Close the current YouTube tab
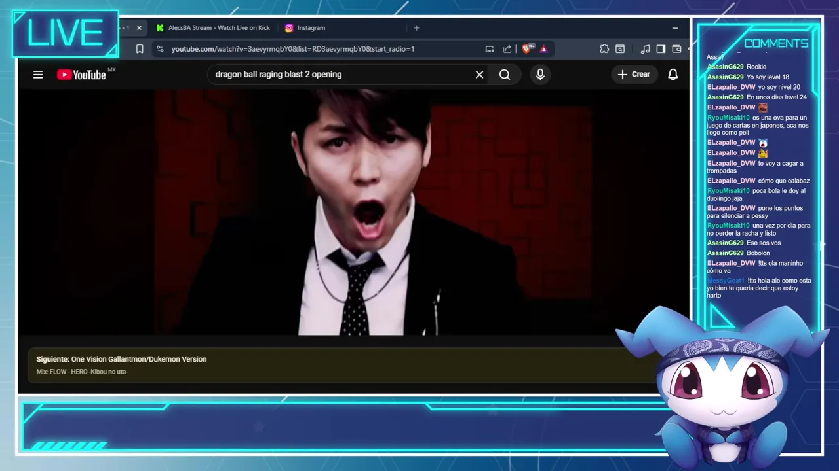 [139, 28]
